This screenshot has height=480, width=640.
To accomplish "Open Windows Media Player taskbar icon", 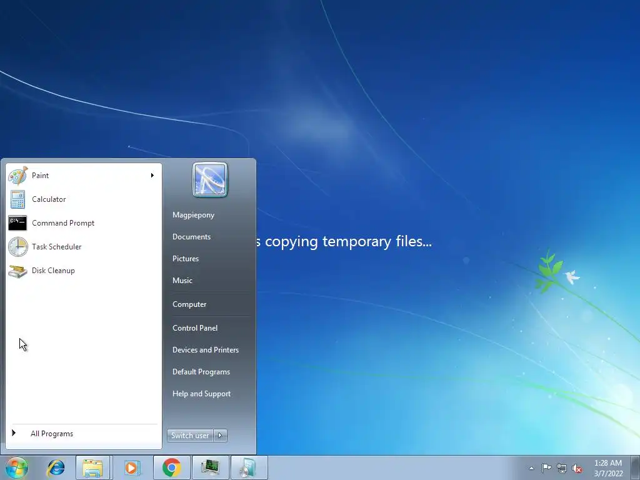I will click(x=131, y=467).
